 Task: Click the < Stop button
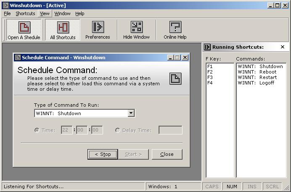pos(103,154)
